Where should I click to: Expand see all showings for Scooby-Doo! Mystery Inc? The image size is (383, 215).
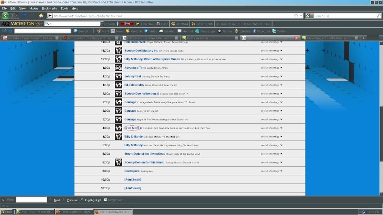click(271, 51)
